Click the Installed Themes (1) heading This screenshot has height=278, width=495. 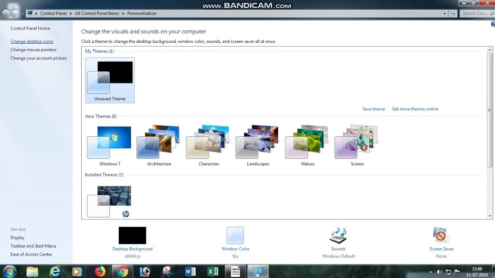[x=104, y=175]
